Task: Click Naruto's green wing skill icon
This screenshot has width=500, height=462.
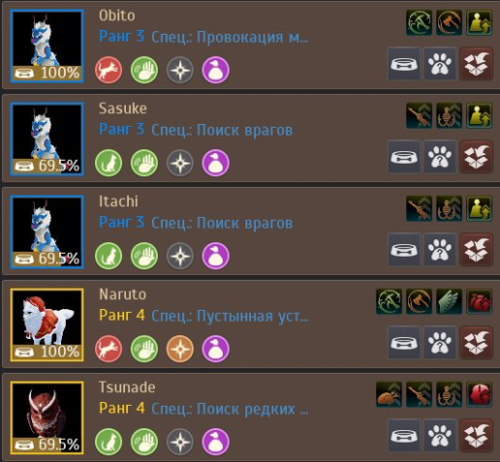Action: pyautogui.click(x=449, y=301)
